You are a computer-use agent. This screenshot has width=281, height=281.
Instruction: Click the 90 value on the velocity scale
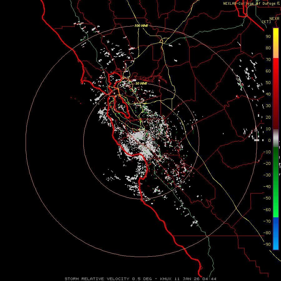pyautogui.click(x=268, y=37)
